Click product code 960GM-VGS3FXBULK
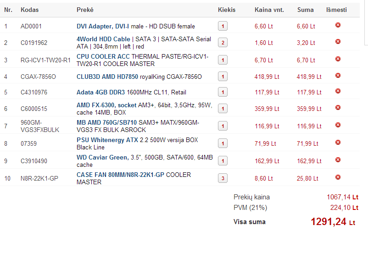Image resolution: width=368 pixels, height=275 pixels. (40, 126)
